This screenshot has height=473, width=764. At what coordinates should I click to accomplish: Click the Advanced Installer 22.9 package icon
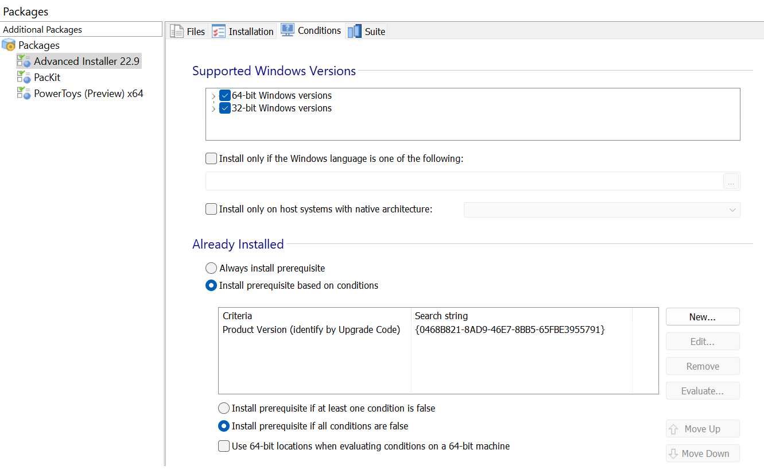click(24, 61)
